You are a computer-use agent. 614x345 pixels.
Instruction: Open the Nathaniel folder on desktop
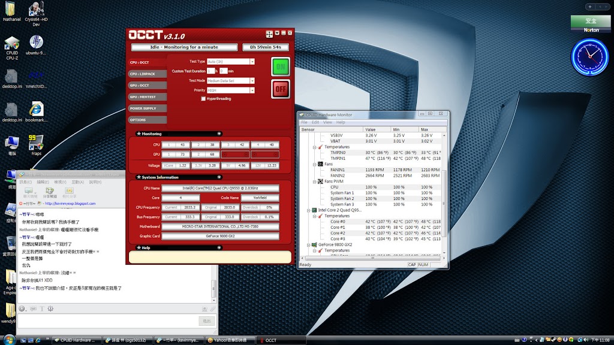tap(12, 12)
